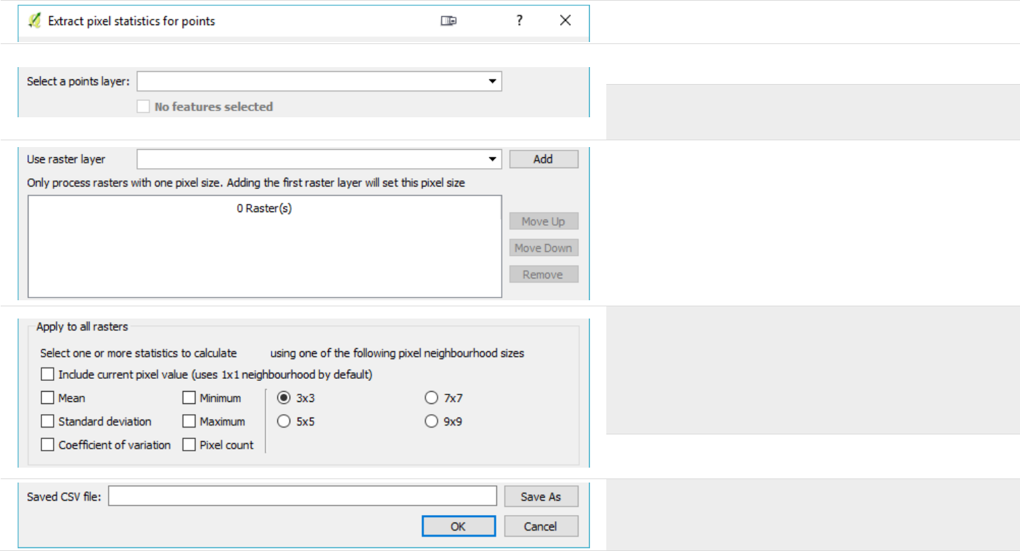Click the question mark help button

519,21
